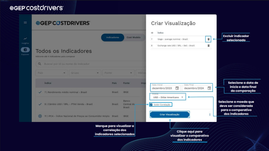Viewport: 269px width, 151px height.
Task: Toggle the Exibir Correlação checkbox
Action: click(x=151, y=104)
